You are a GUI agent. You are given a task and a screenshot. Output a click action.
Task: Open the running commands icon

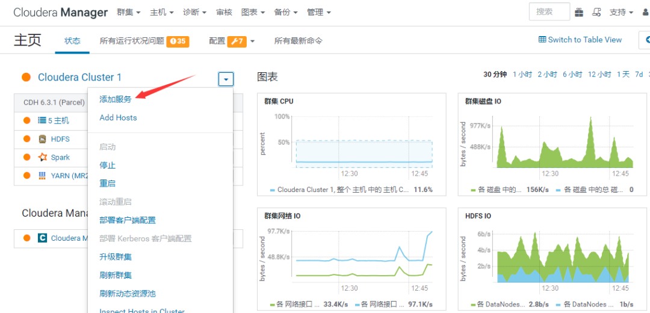click(x=596, y=13)
